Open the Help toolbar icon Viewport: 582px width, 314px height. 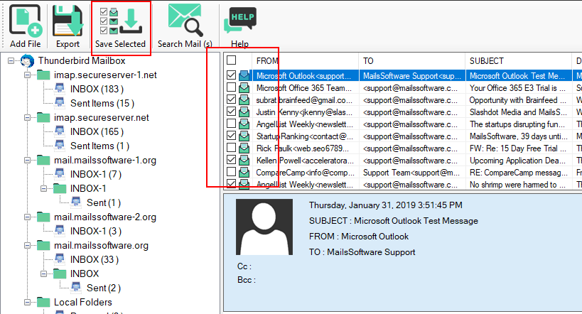pyautogui.click(x=239, y=21)
